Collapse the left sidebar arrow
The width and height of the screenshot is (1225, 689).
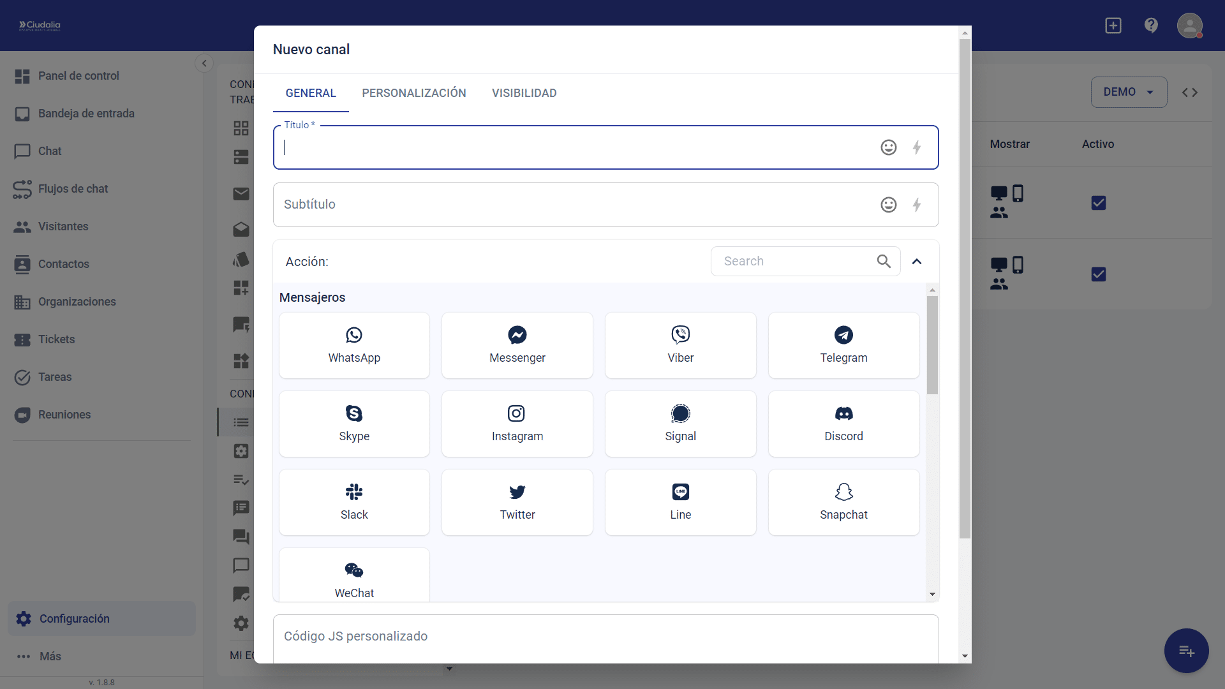(204, 63)
